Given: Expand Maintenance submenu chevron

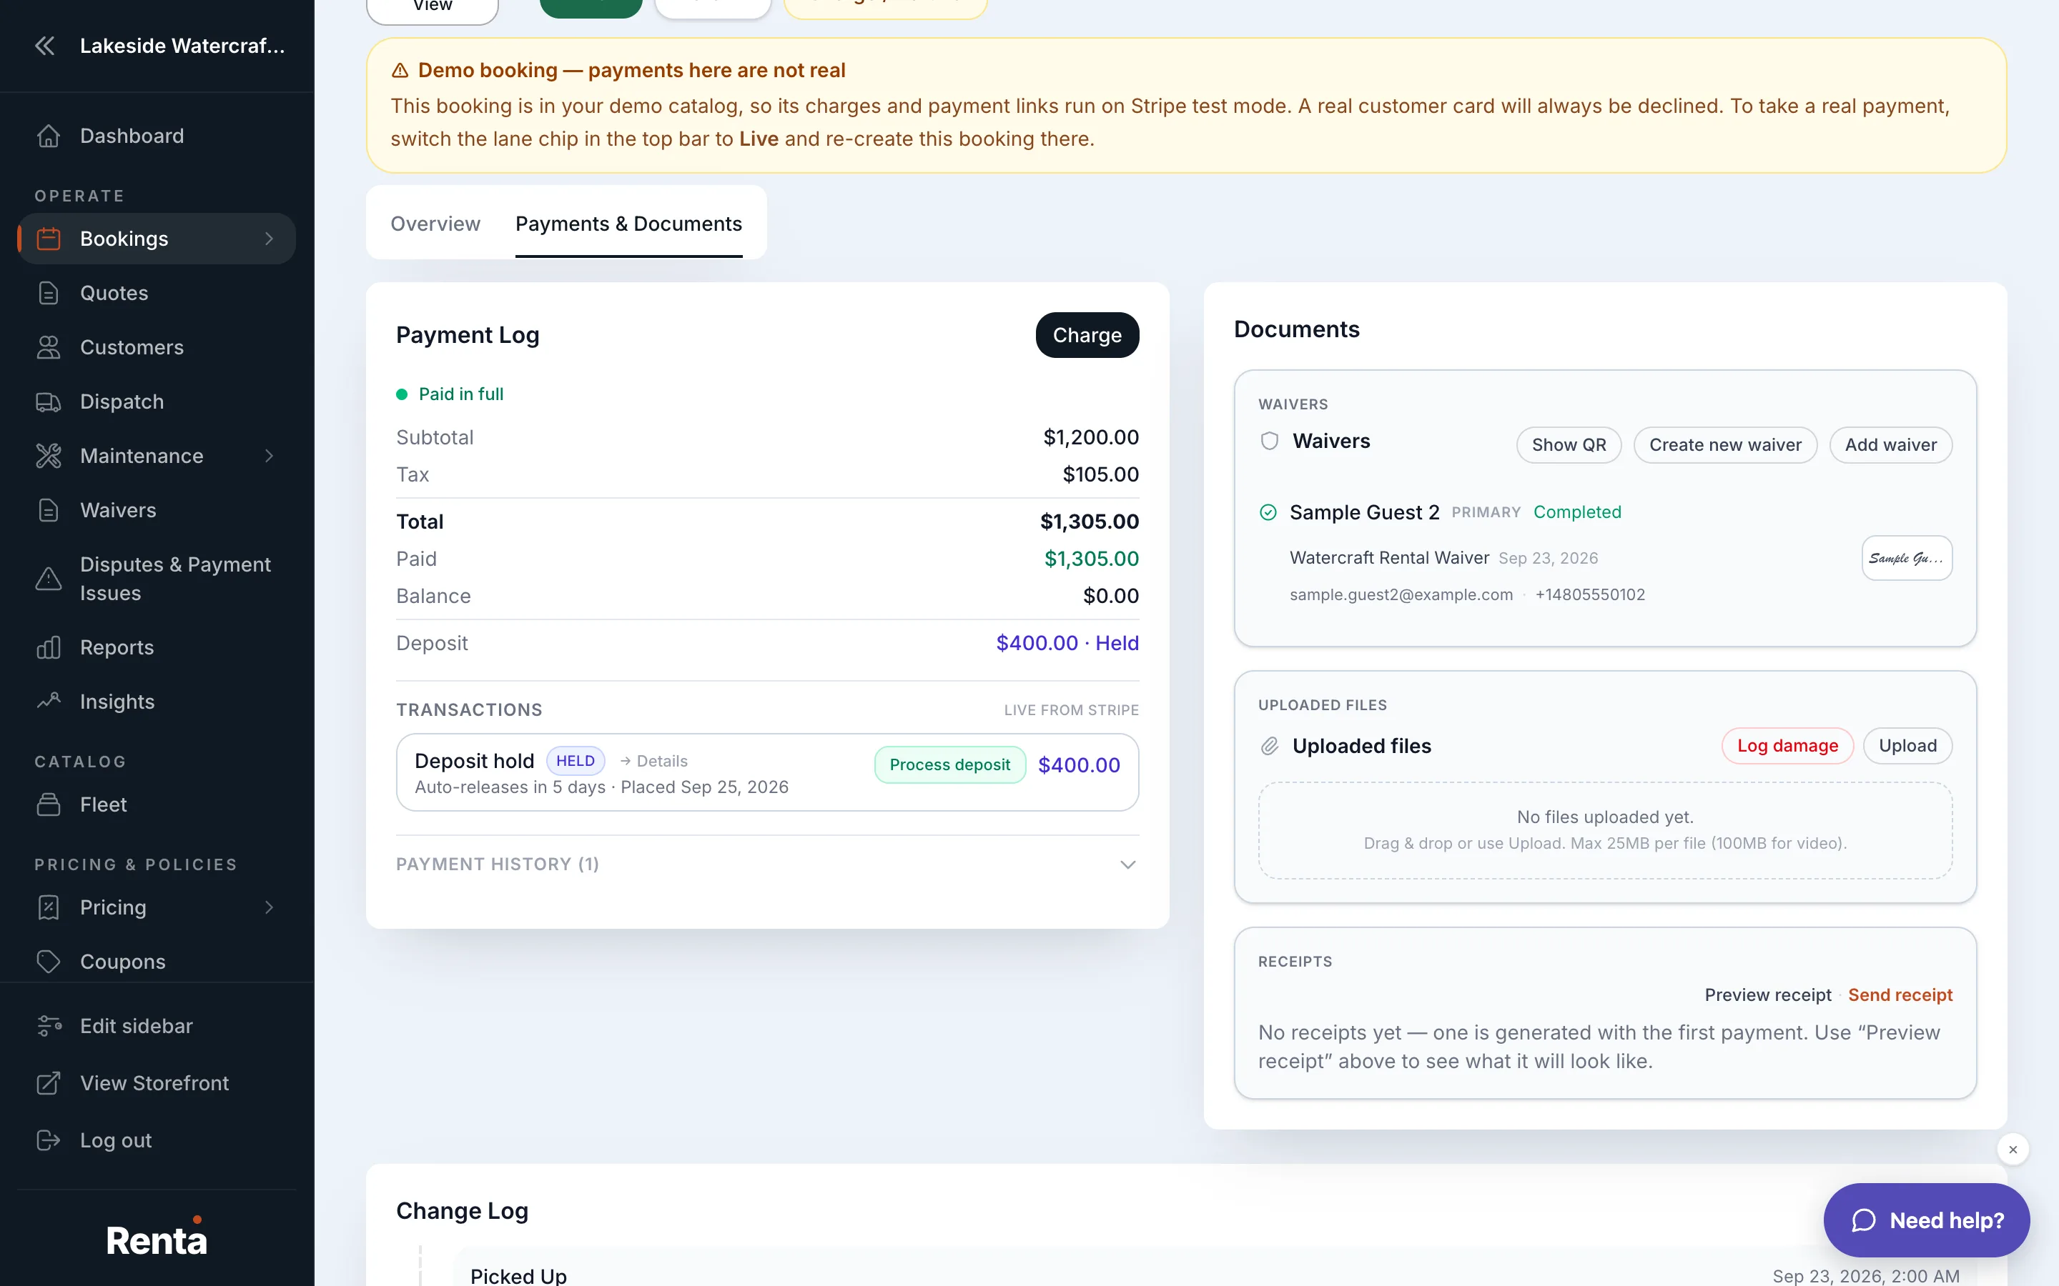Looking at the screenshot, I should 269,457.
